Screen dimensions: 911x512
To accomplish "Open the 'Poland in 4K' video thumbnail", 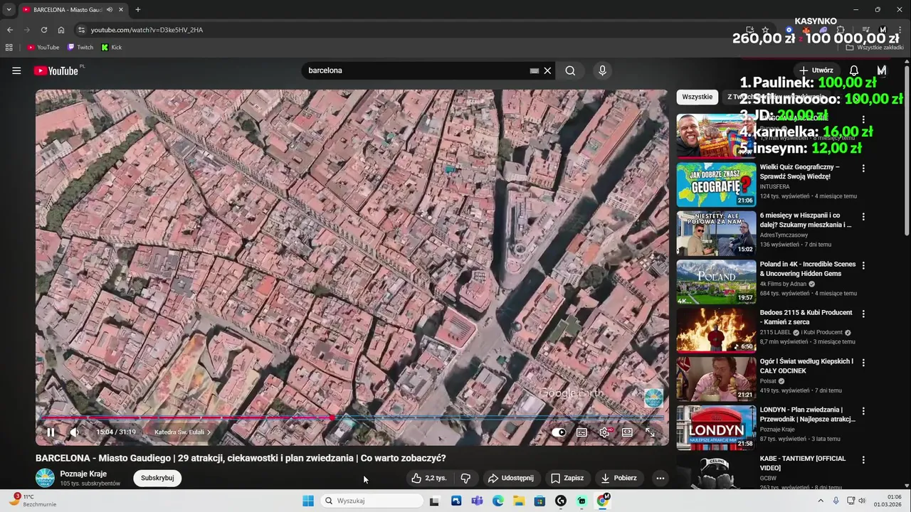I will pyautogui.click(x=716, y=282).
